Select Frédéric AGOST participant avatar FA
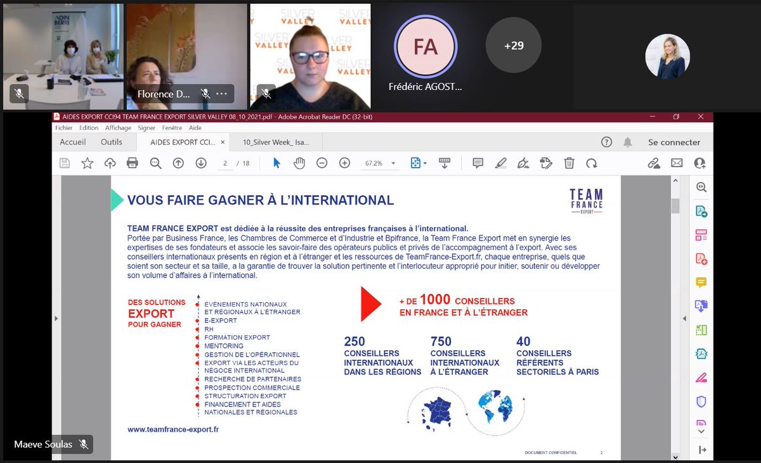The image size is (761, 463). pyautogui.click(x=425, y=46)
